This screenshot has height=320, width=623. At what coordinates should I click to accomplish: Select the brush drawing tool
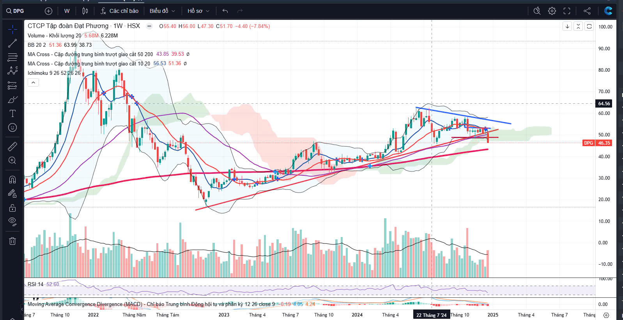point(12,99)
